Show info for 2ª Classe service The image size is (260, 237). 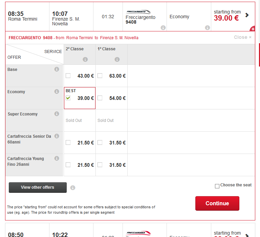(85, 59)
